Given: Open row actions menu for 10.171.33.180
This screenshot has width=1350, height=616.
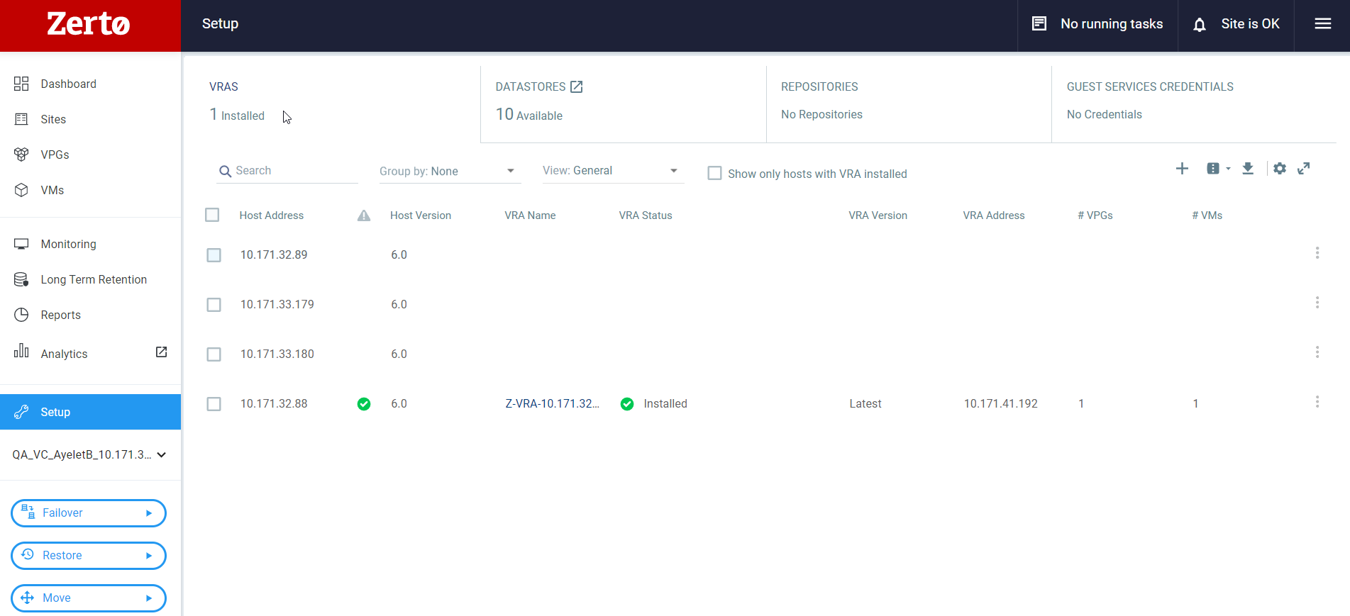Looking at the screenshot, I should tap(1317, 352).
